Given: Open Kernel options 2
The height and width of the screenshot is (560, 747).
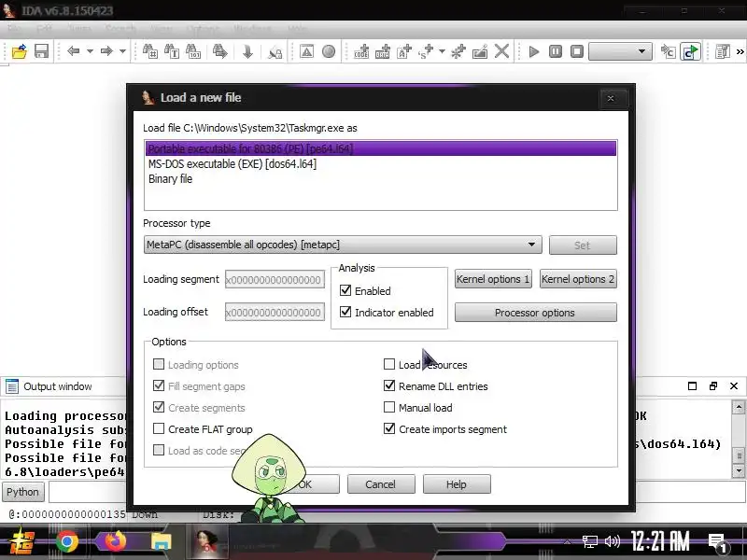Looking at the screenshot, I should 578,279.
